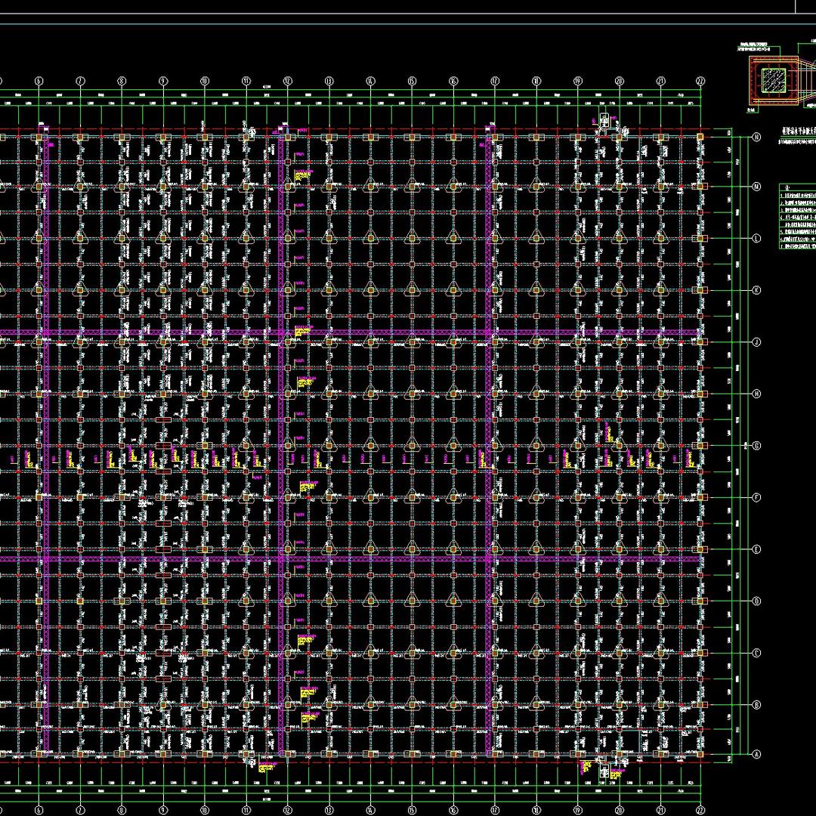Click grid axis bubble C
This screenshot has width=816, height=816.
pyautogui.click(x=756, y=653)
